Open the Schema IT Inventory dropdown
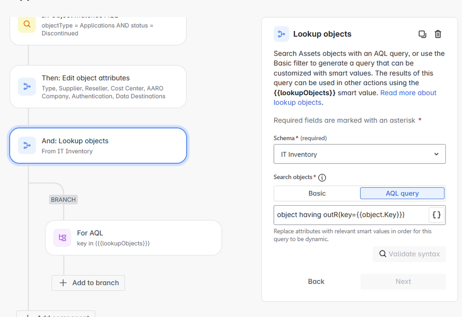462x317 pixels. [359, 154]
